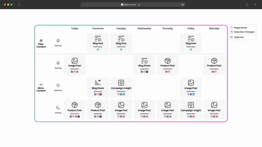Click the Thursday column header

click(x=168, y=28)
